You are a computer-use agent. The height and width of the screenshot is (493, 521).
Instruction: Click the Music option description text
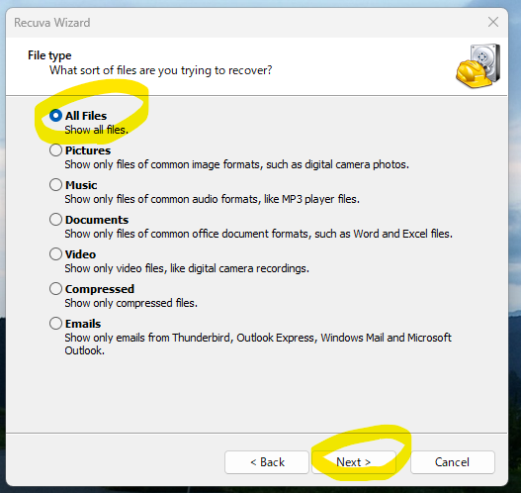coord(212,199)
